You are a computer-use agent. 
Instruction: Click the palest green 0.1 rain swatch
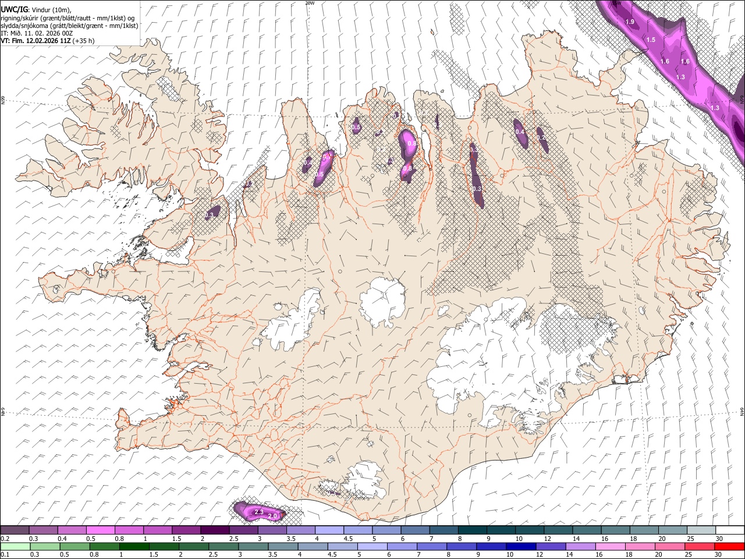(15, 546)
